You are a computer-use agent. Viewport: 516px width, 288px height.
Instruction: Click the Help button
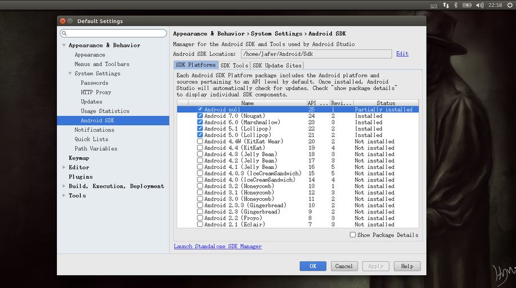click(407, 266)
